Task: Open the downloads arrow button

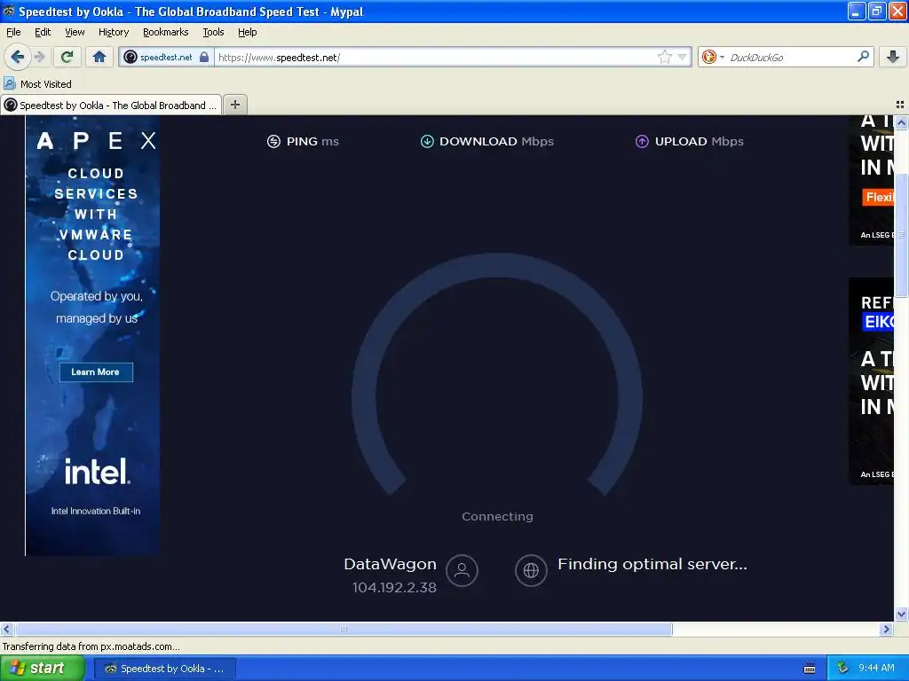Action: [893, 57]
